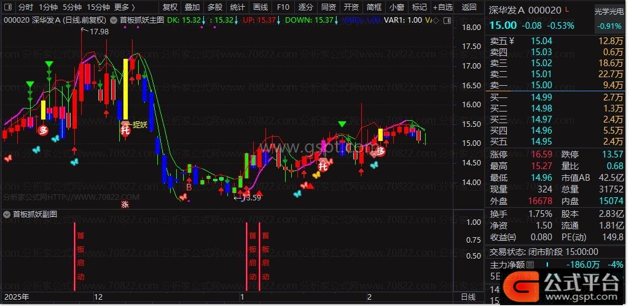Open the 主力净额 details list icon
629x307 pixels.
pos(531,265)
